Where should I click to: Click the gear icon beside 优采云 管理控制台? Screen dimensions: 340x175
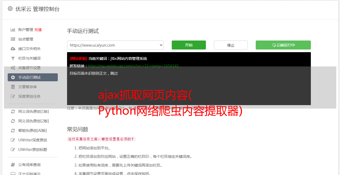coord(10,9)
